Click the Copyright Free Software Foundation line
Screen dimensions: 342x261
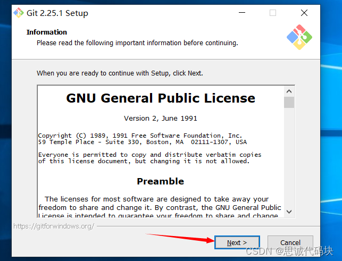pos(140,136)
